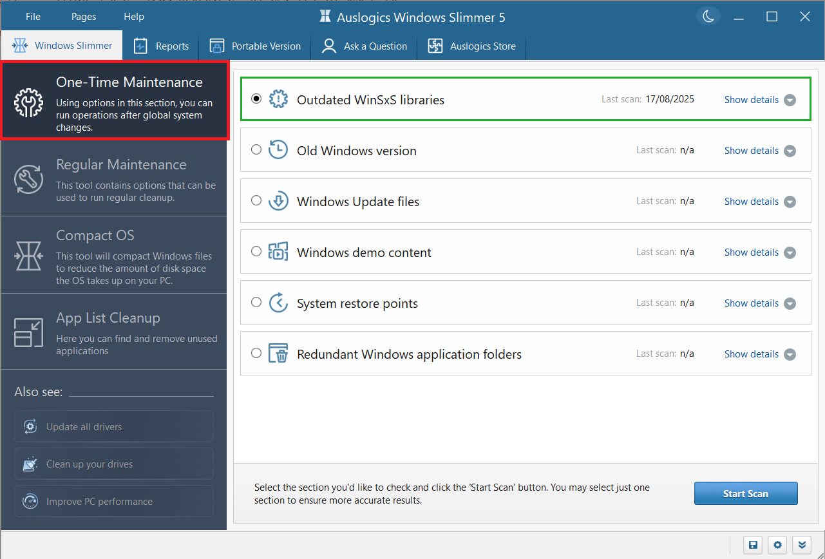Click the Windows demo content icon

click(x=278, y=251)
